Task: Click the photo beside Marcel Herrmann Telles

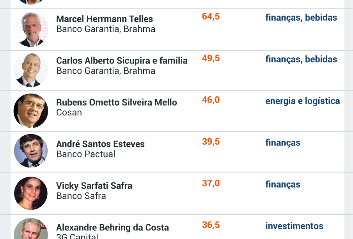Action: [31, 30]
